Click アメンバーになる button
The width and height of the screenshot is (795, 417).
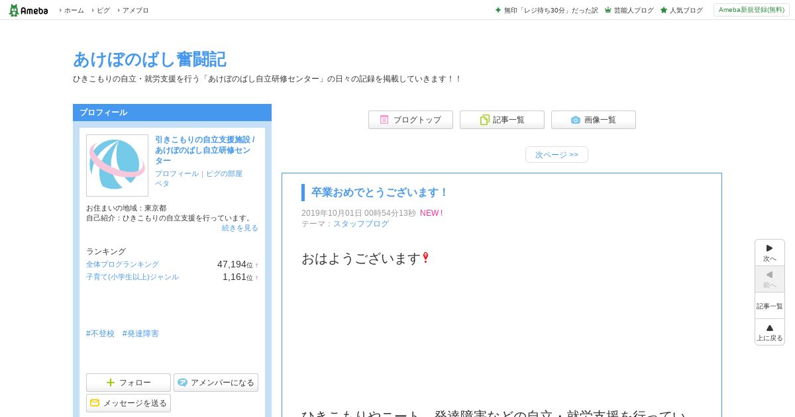pyautogui.click(x=216, y=383)
